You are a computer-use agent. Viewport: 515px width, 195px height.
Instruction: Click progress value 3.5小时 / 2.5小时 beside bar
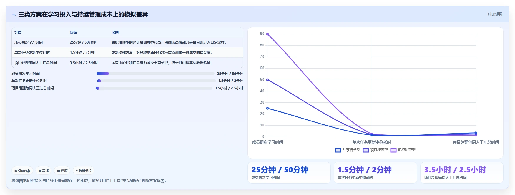pos(229,88)
